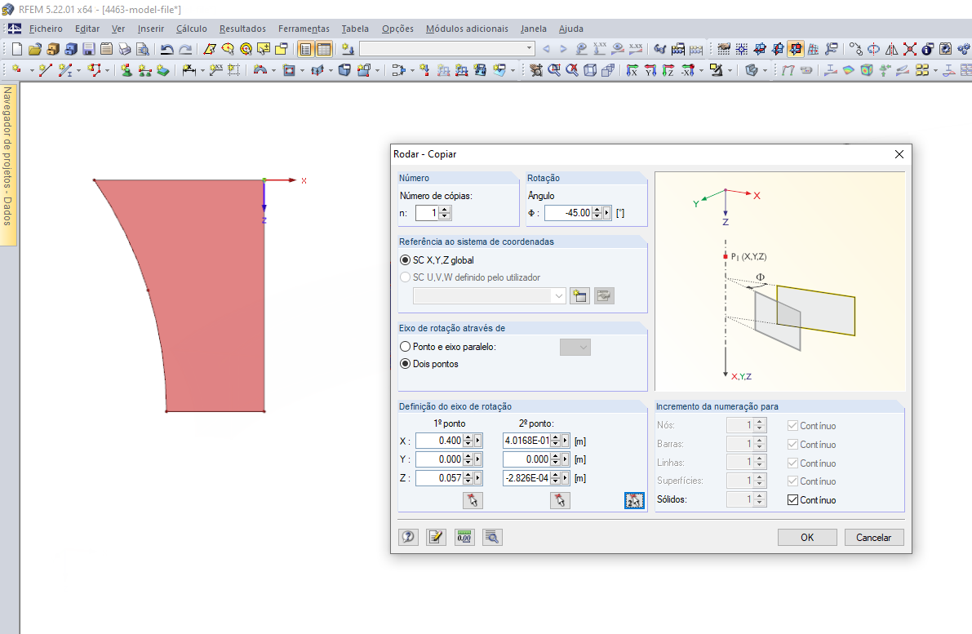Click the Print icon in the toolbar
Viewport: 972px width, 634px height.
[x=125, y=49]
